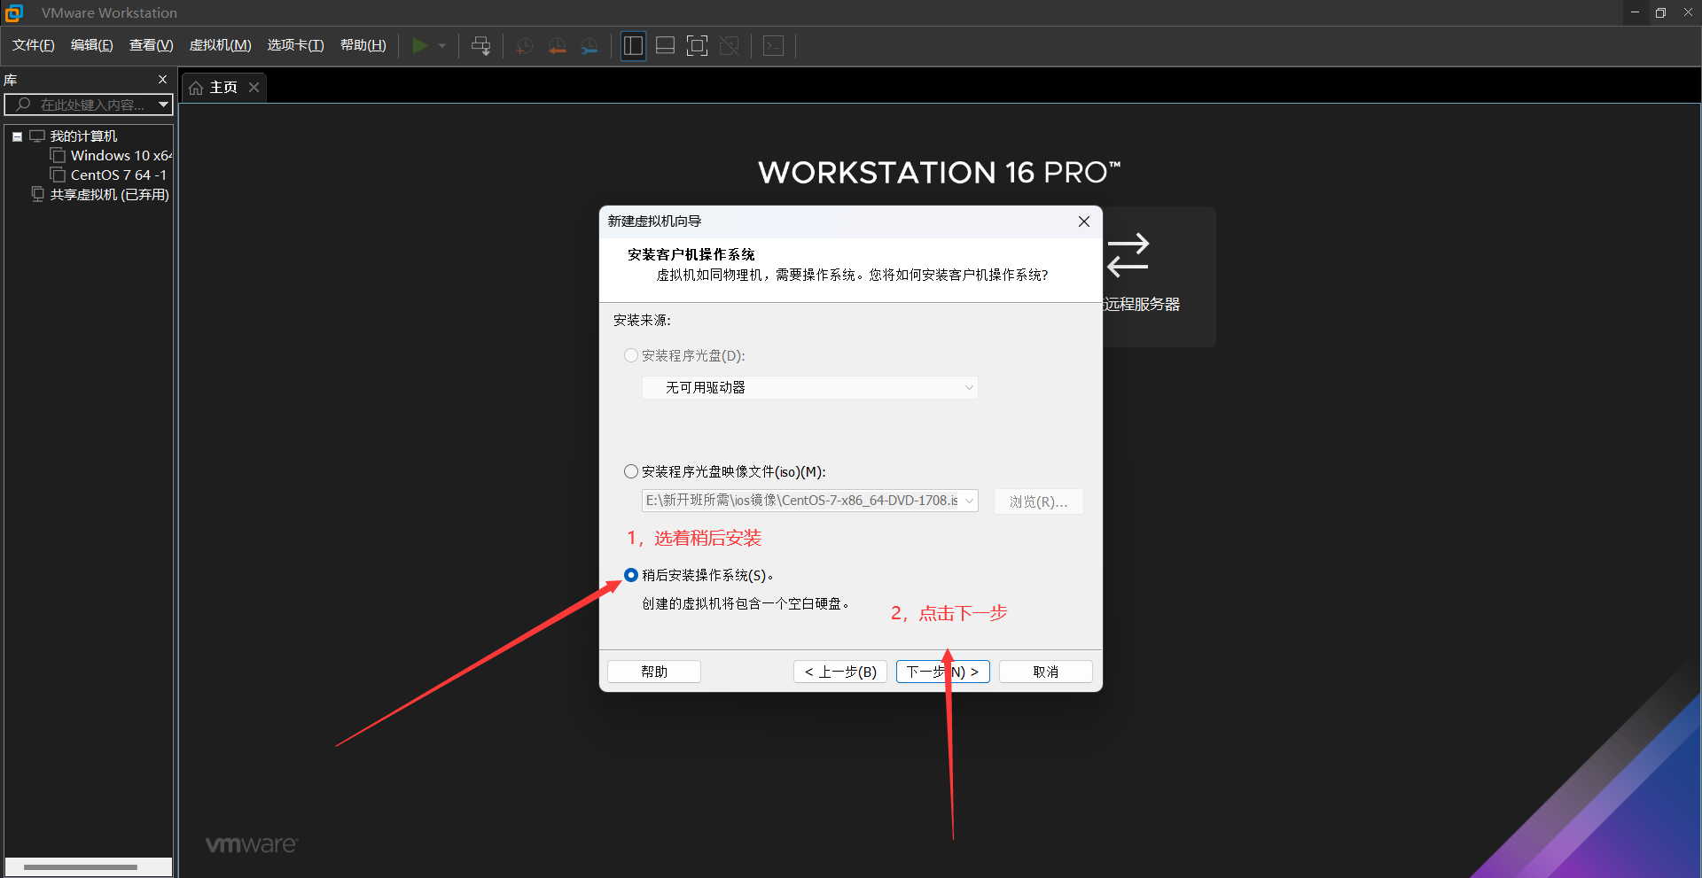Click the take snapshot clock icon
Viewport: 1702px width, 878px height.
click(524, 46)
